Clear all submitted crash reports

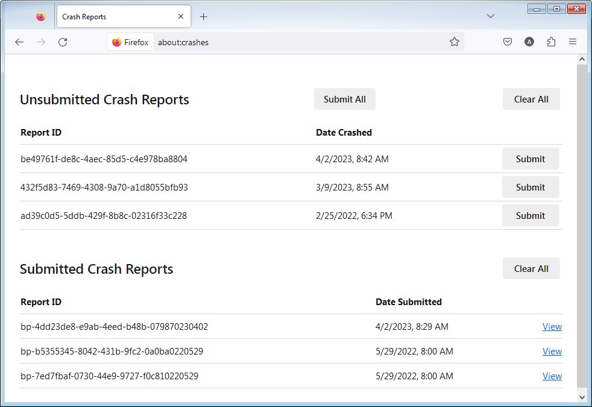click(x=531, y=269)
